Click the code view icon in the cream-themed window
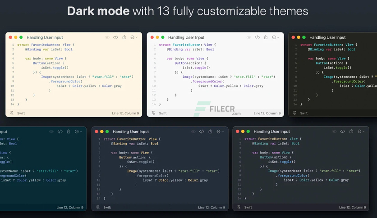 click(115, 37)
